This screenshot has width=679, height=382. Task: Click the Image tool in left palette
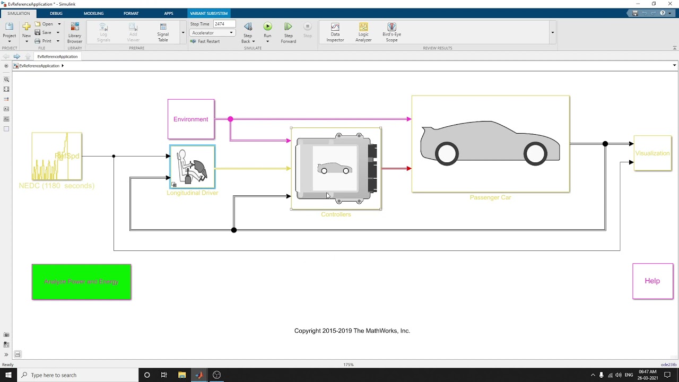(x=6, y=119)
